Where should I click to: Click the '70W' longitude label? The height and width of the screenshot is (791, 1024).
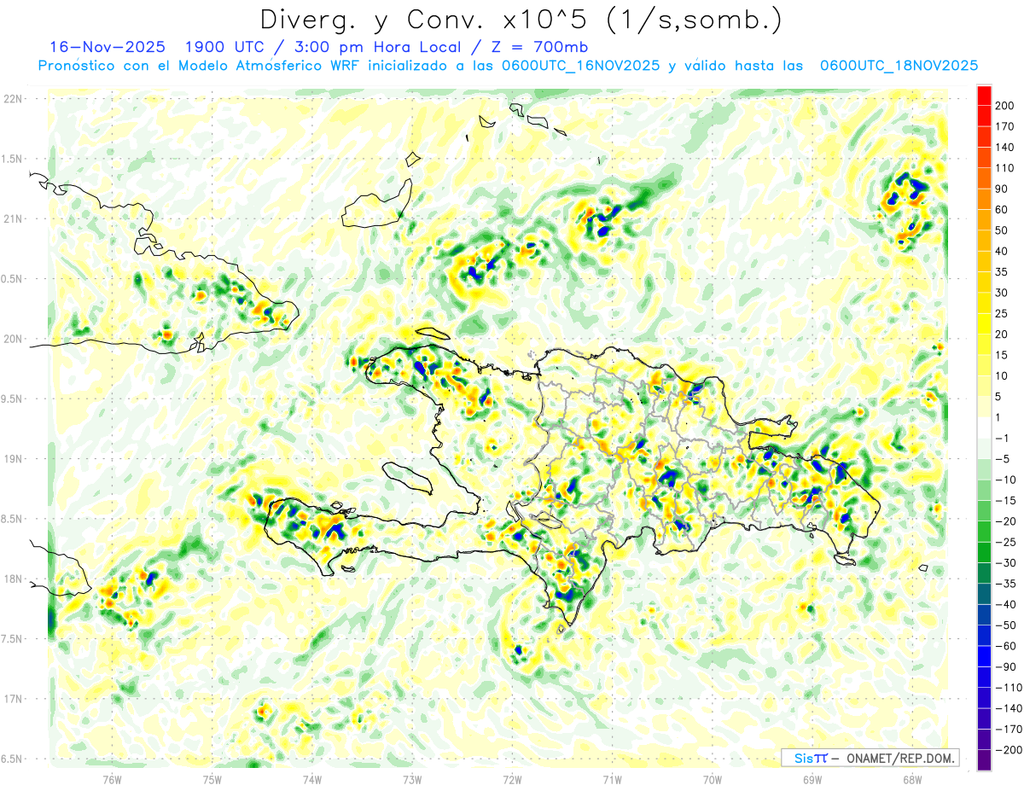point(713,779)
